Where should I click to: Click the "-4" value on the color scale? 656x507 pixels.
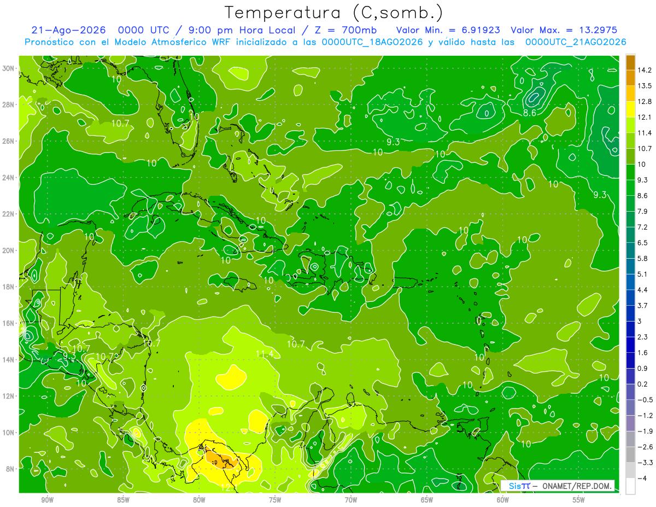[x=642, y=479]
